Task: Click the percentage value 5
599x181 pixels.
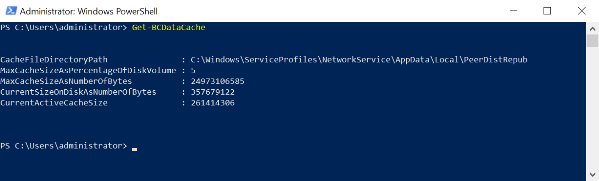Action: tap(193, 70)
